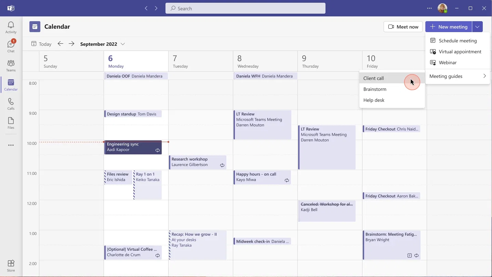This screenshot has width=492, height=277.
Task: Open Engineering sync event
Action: tap(133, 147)
